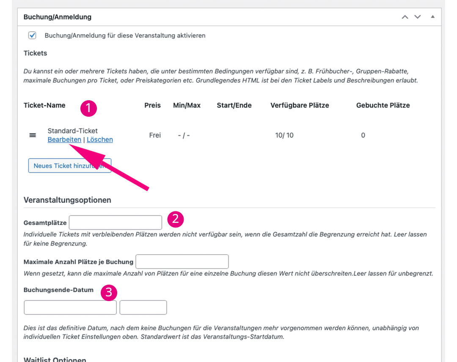Click the Verfügbare Plätze column header
The height and width of the screenshot is (362, 457).
(300, 105)
